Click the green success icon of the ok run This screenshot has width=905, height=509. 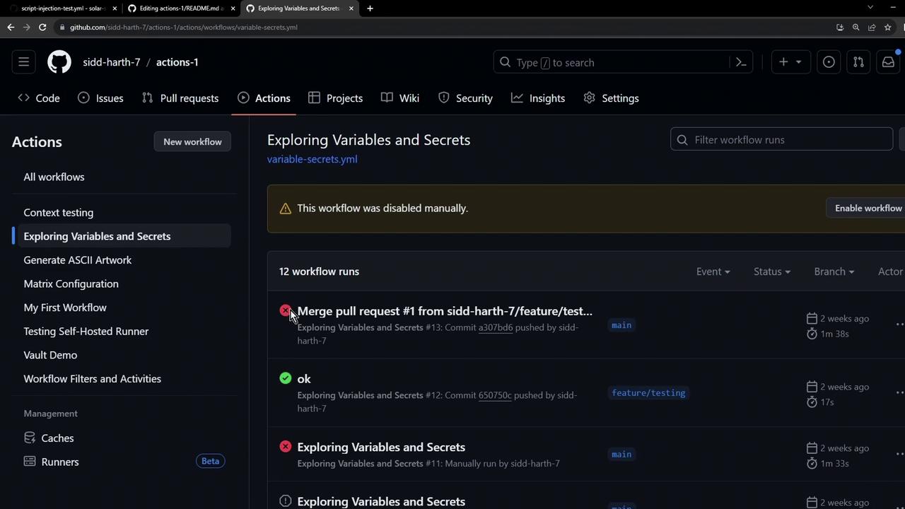pos(285,378)
